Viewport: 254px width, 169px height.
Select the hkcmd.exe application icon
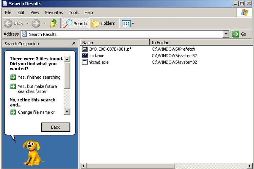point(85,62)
